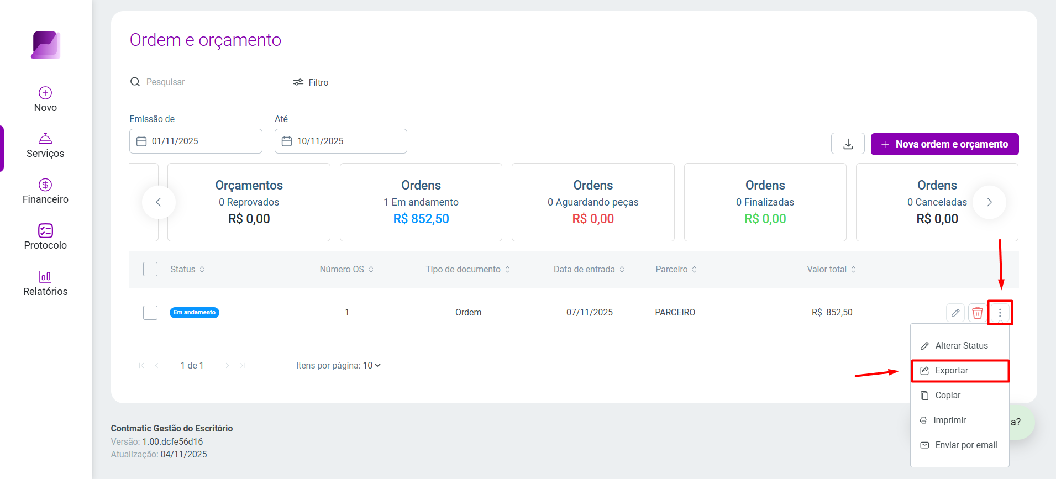The height and width of the screenshot is (479, 1056).
Task: Click Nova ordem e orçamento button
Action: pos(944,144)
